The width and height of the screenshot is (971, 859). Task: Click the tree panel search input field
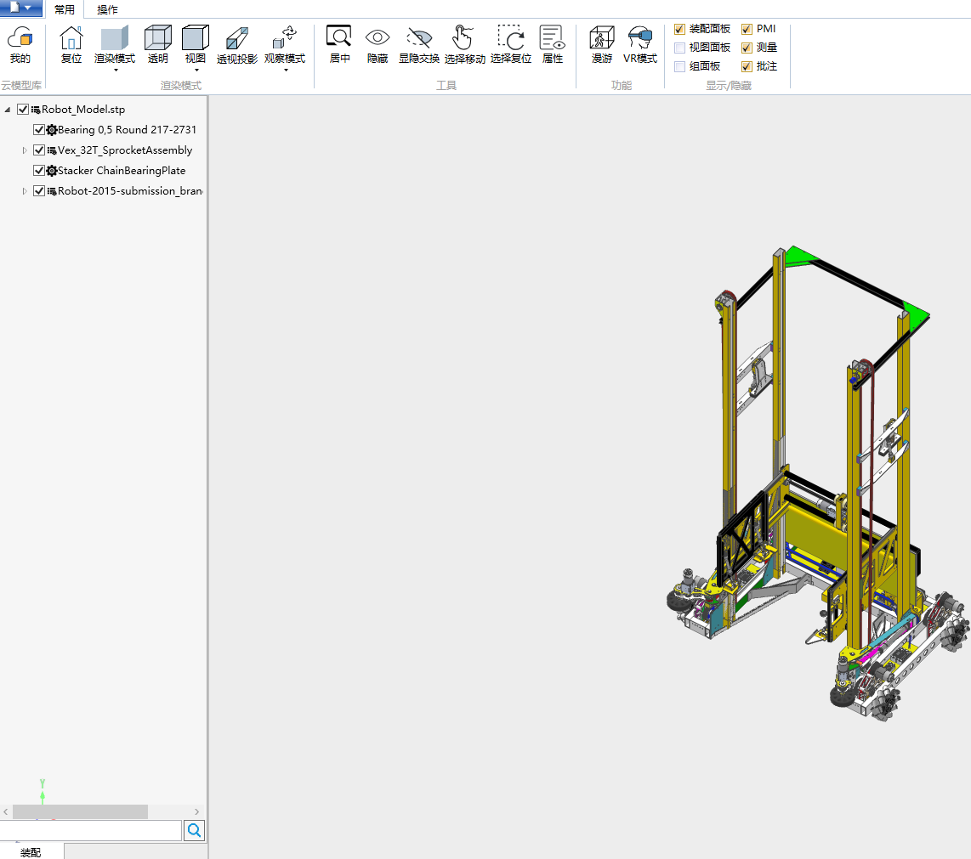pyautogui.click(x=90, y=830)
